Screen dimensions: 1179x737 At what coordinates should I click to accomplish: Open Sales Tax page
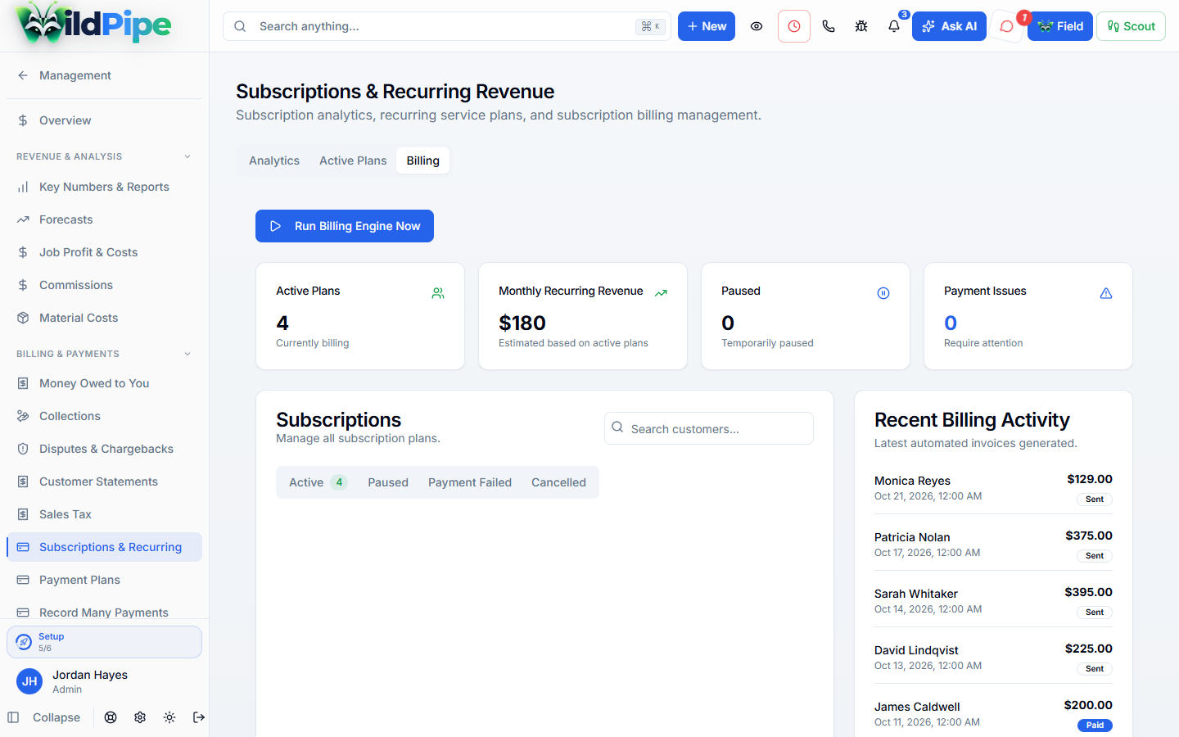[x=104, y=514]
